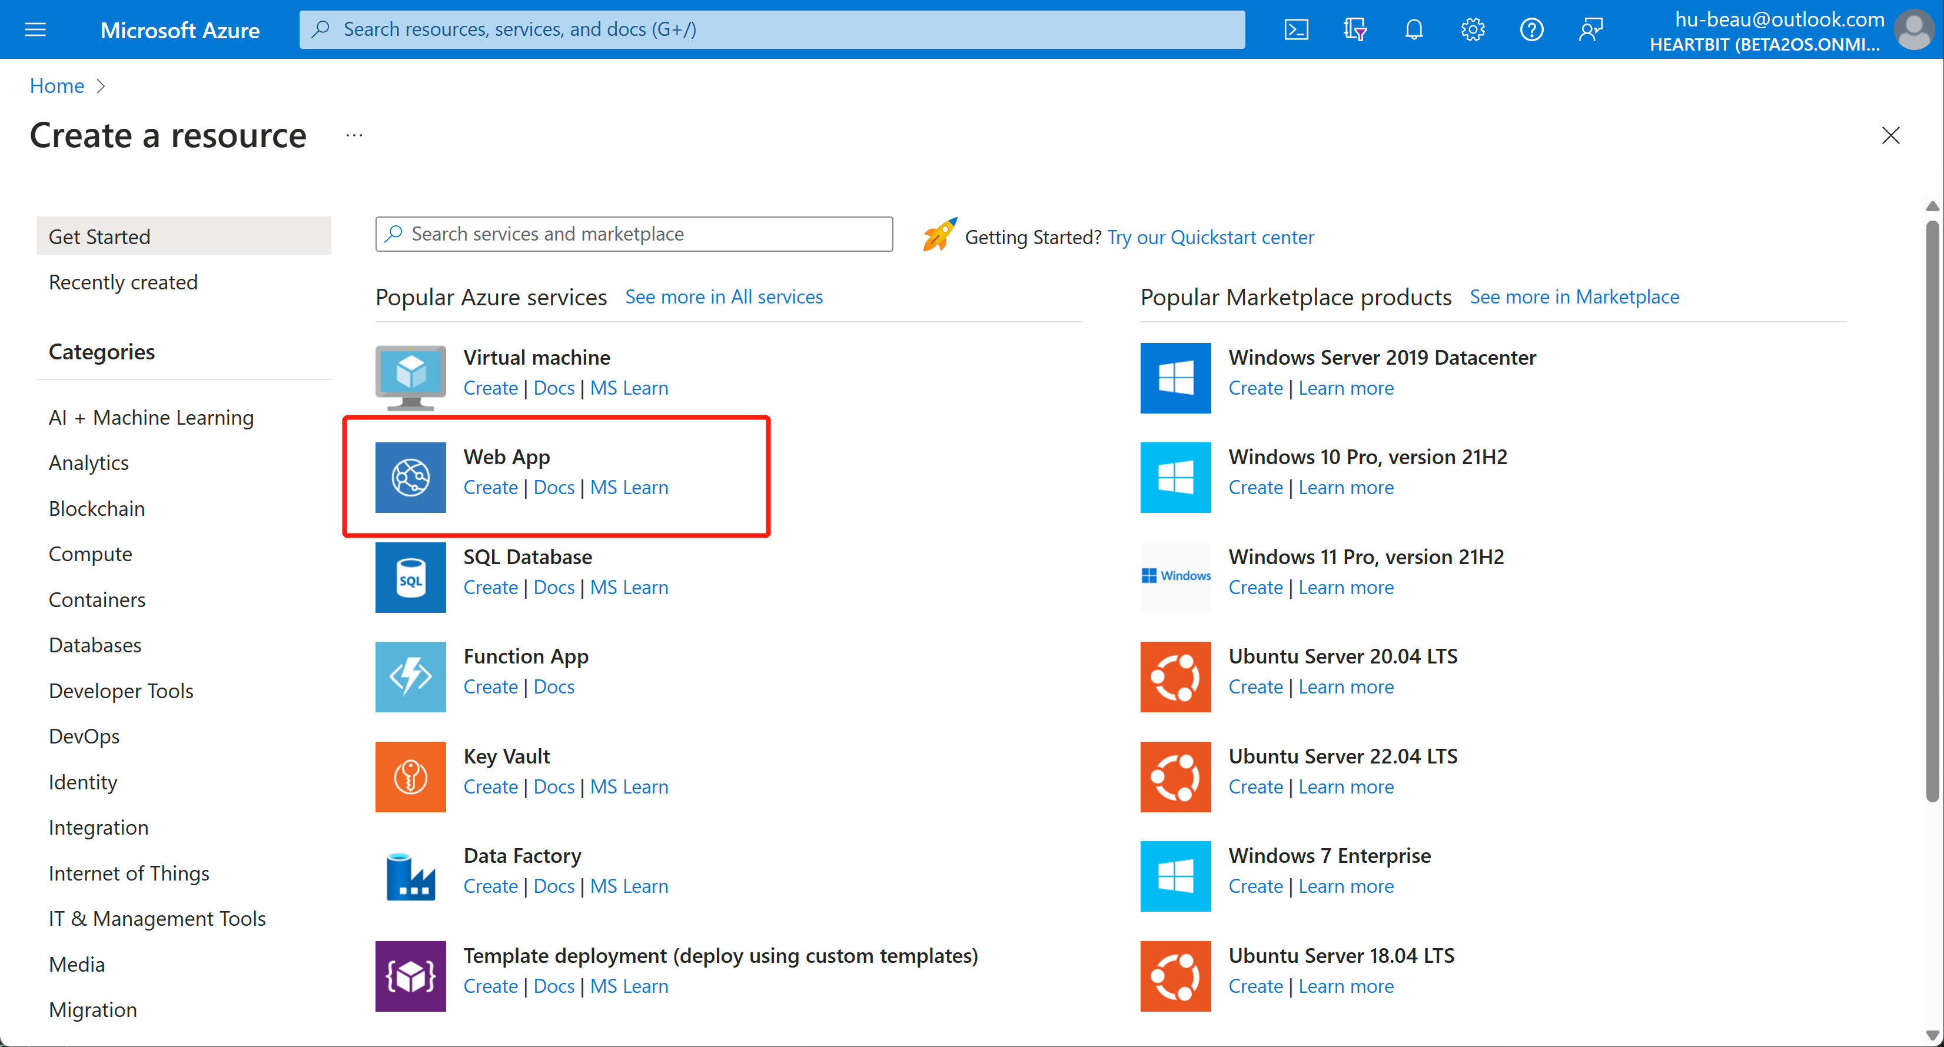Click the Ubuntu Server 20.04 LTS icon
Viewport: 1944px width, 1047px height.
1175,676
